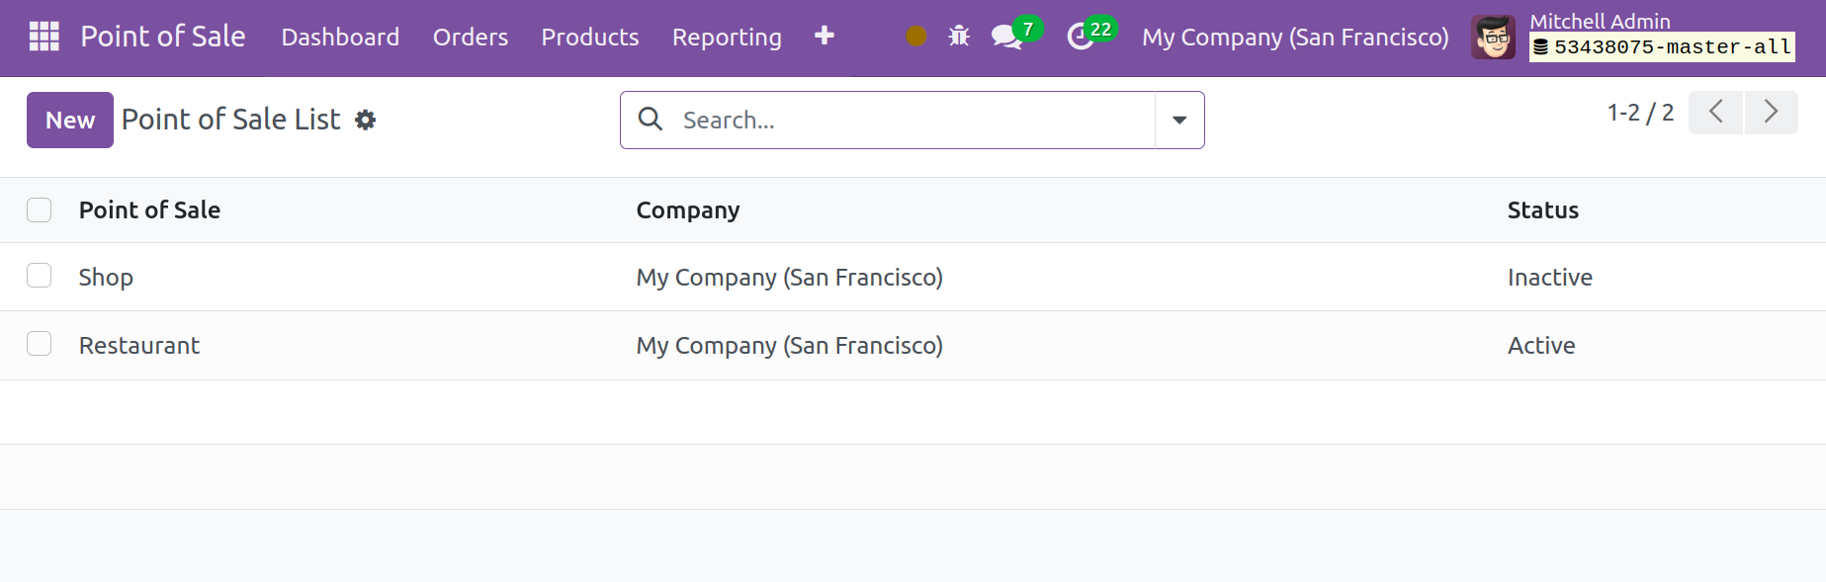
Task: Open the My Company (San Francisco) switcher
Action: [1294, 38]
